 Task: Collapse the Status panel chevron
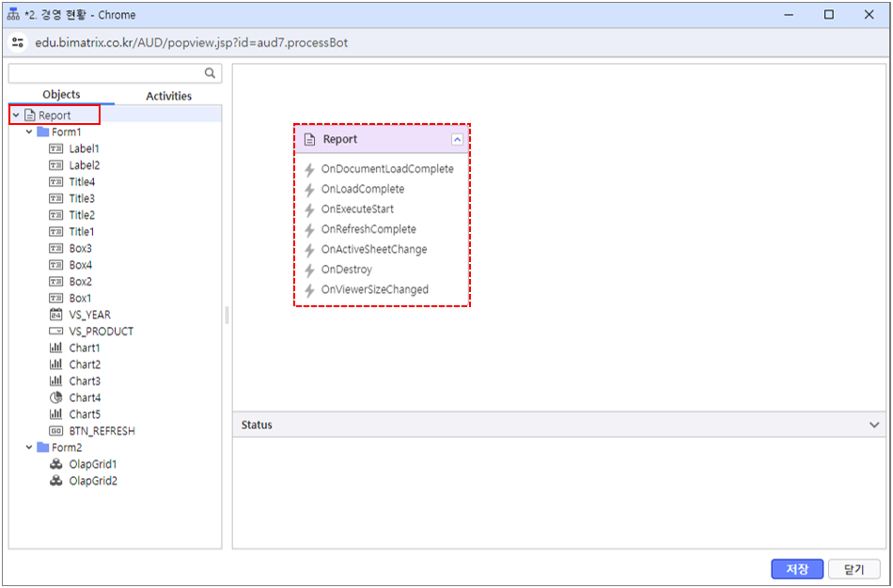pyautogui.click(x=874, y=425)
